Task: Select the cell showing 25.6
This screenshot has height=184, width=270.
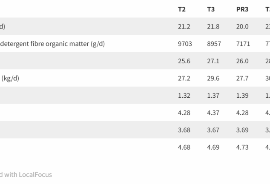Action: [x=184, y=61]
